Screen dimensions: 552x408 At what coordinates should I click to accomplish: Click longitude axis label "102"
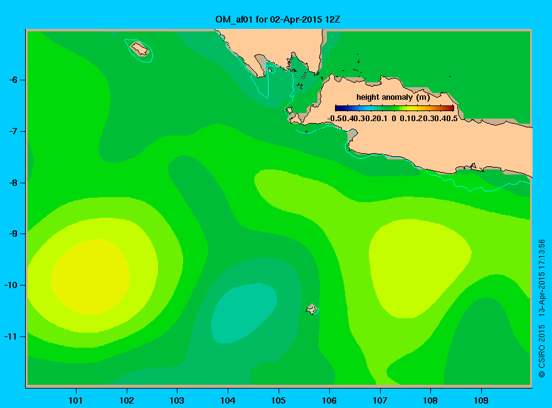(126, 400)
